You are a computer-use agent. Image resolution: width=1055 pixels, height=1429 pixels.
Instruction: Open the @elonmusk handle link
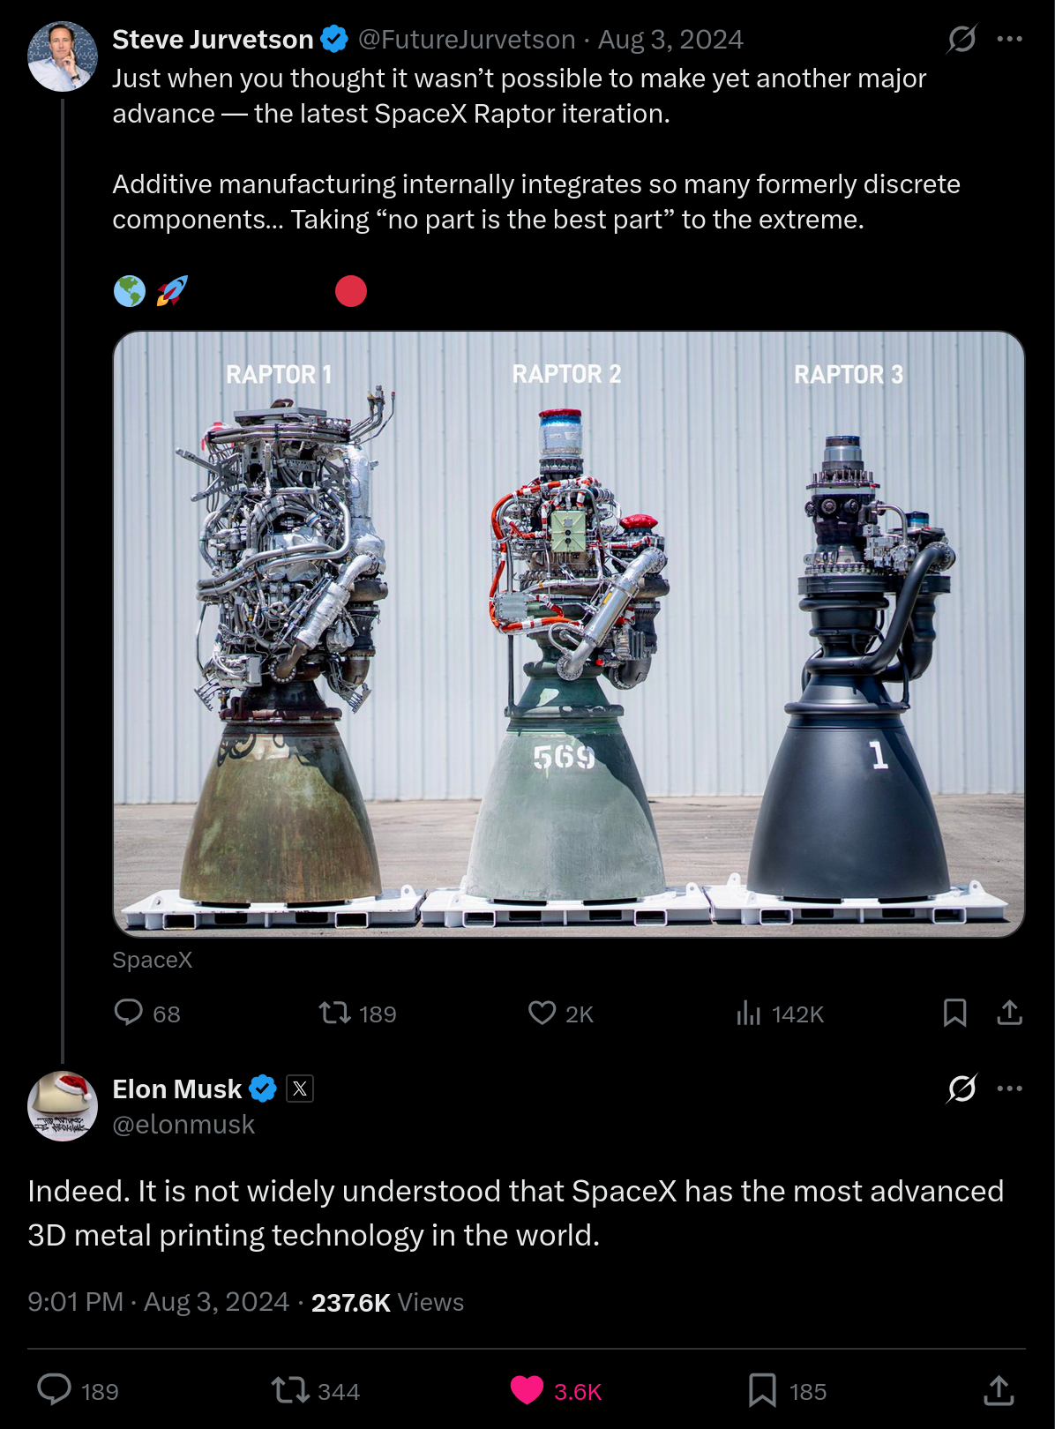(183, 1125)
